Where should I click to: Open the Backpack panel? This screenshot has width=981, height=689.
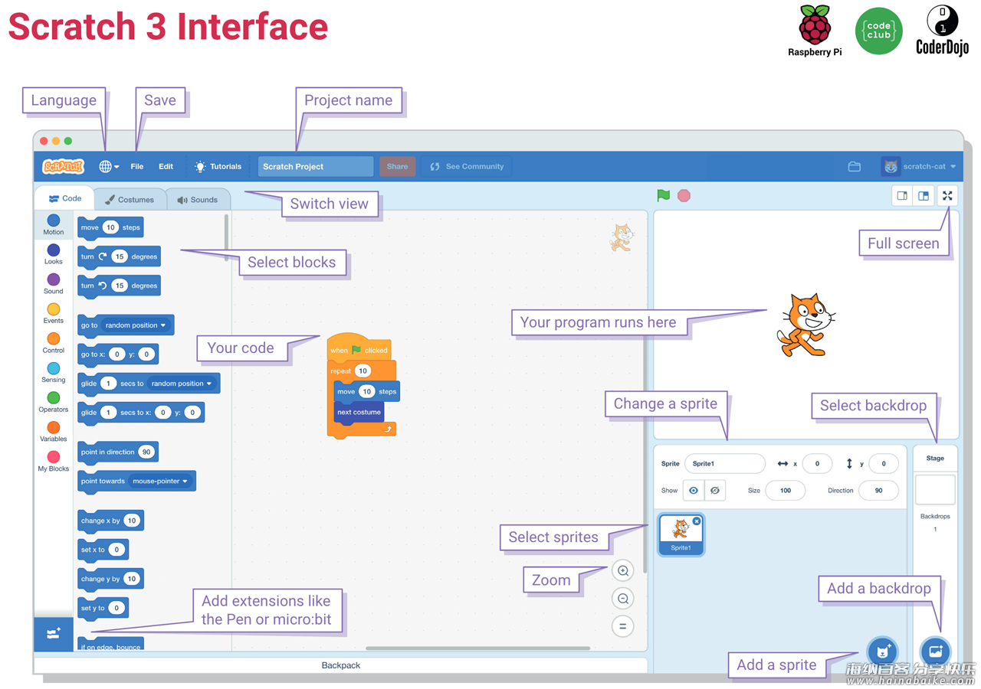pos(341,665)
